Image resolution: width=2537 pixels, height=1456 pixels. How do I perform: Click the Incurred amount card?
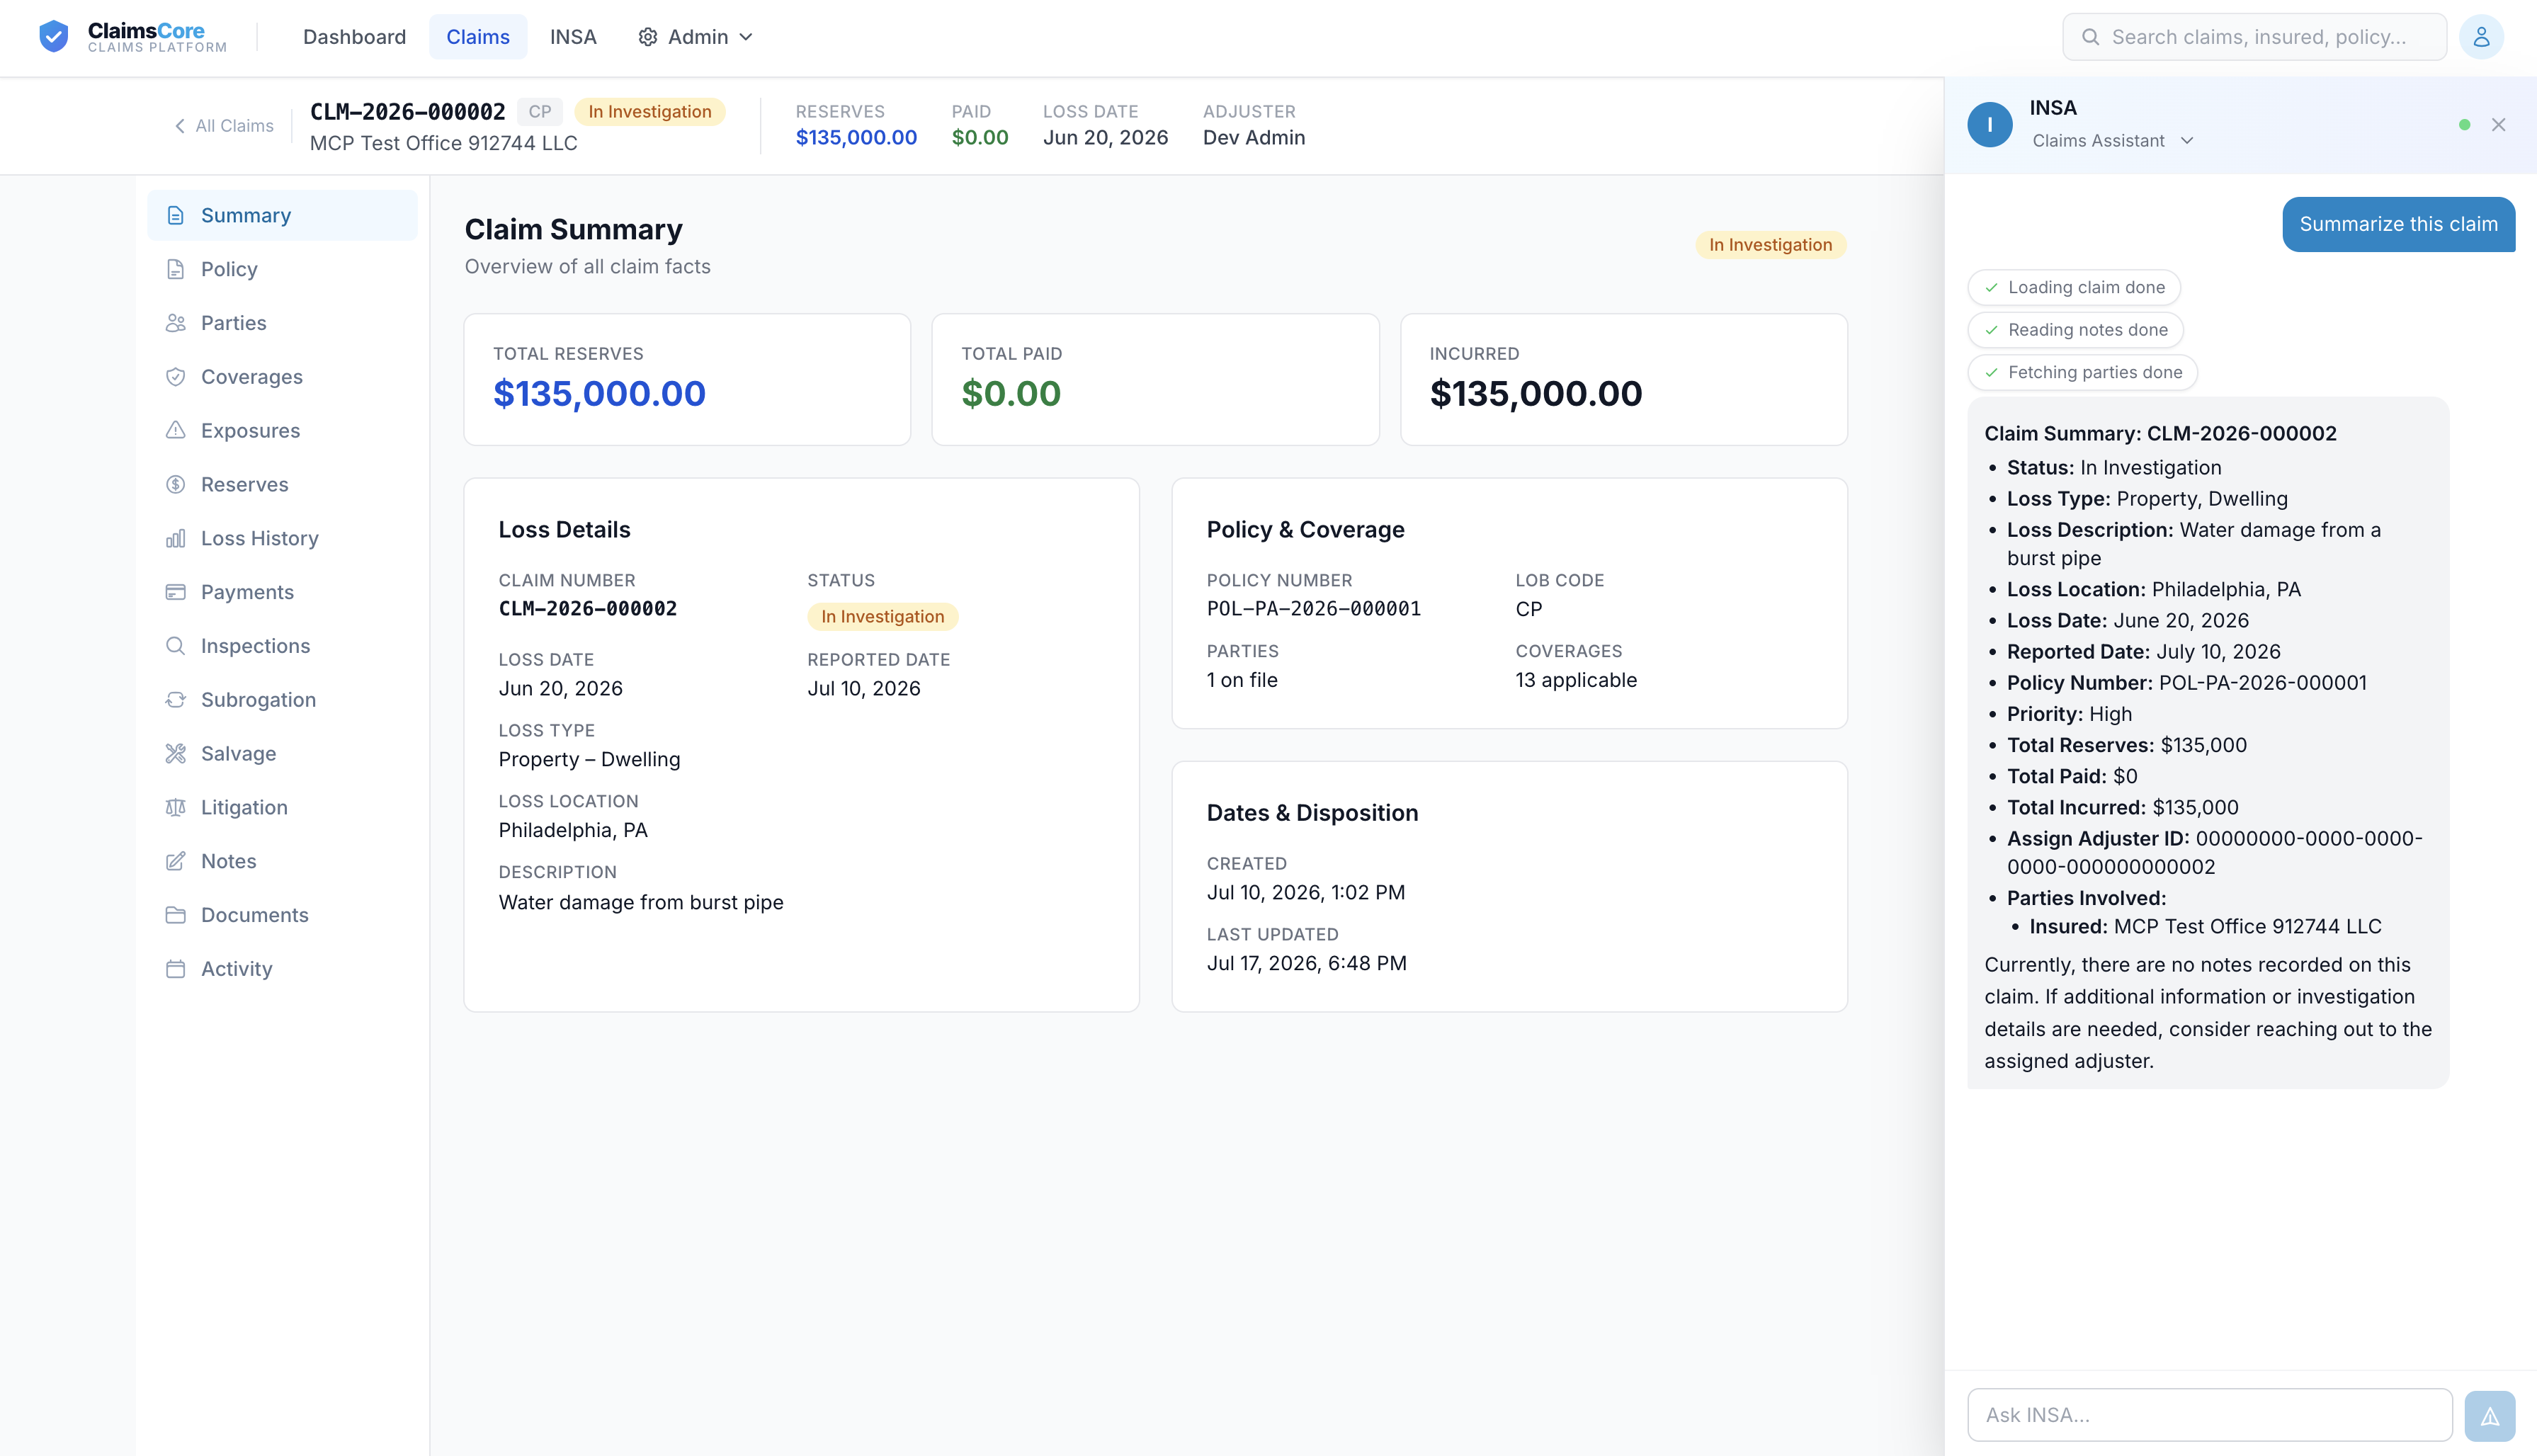click(1623, 380)
